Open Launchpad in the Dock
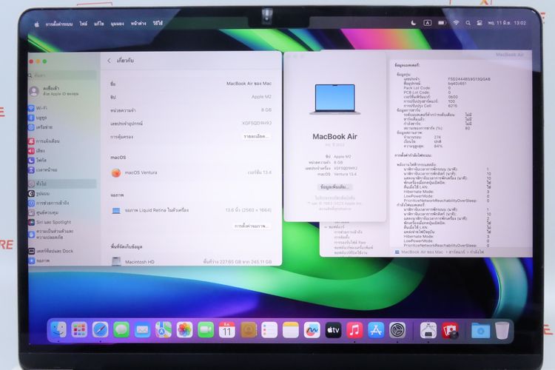Viewport: 555px width, 370px height. tap(79, 330)
